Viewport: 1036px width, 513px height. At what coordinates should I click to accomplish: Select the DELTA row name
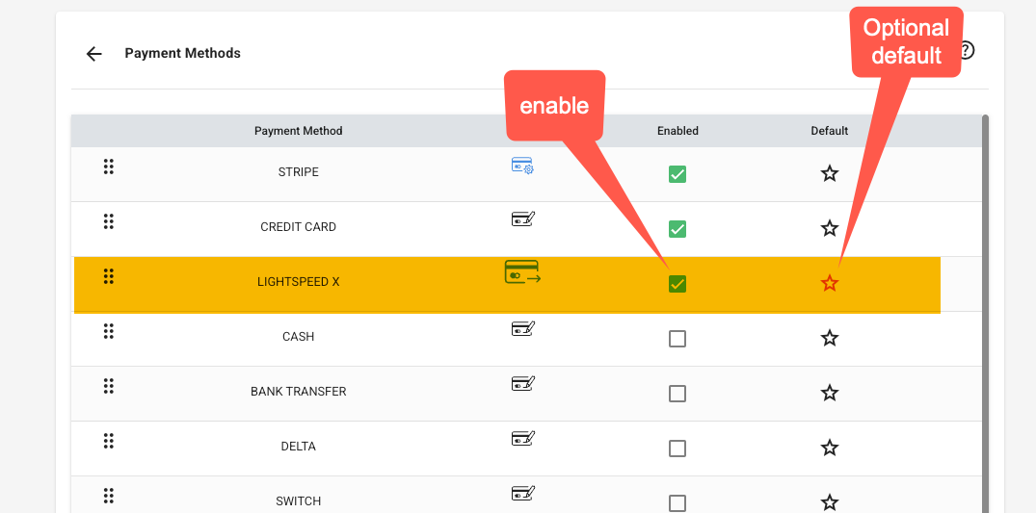299,446
